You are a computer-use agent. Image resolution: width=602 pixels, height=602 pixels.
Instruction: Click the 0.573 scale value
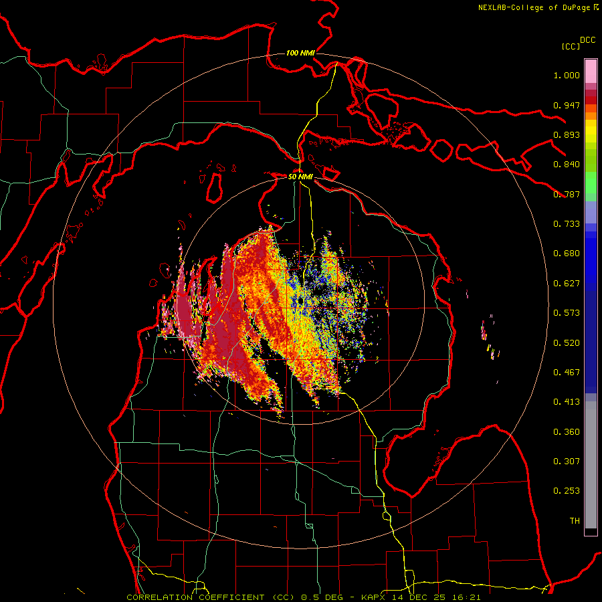567,313
